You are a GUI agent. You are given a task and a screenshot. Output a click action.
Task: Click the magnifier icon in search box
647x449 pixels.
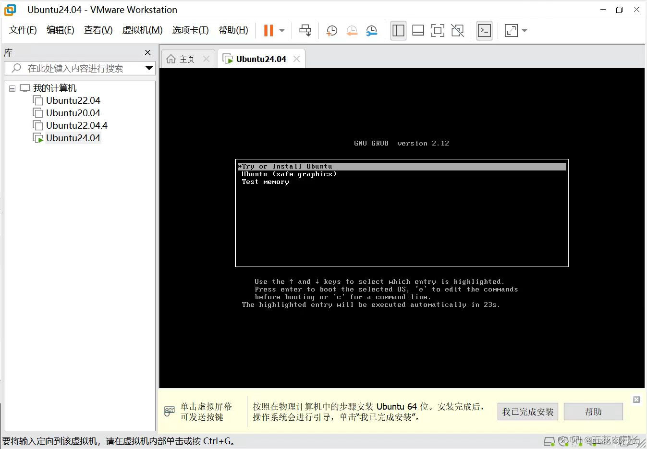[16, 68]
